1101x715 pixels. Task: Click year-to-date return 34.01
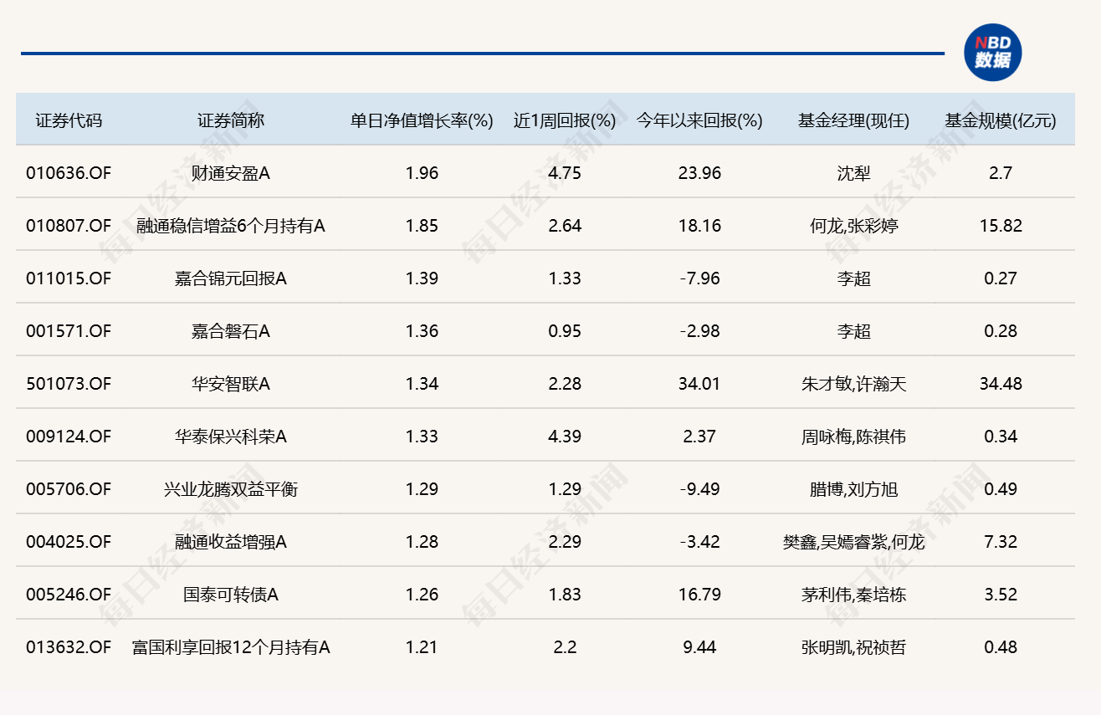point(699,384)
